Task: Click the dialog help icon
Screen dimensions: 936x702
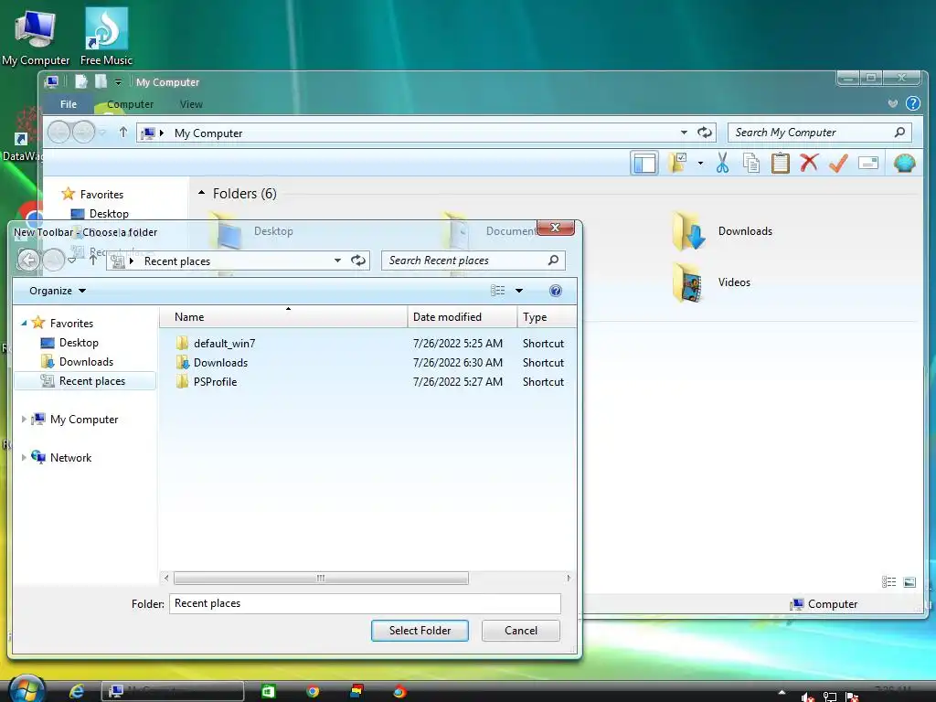Action: [555, 291]
